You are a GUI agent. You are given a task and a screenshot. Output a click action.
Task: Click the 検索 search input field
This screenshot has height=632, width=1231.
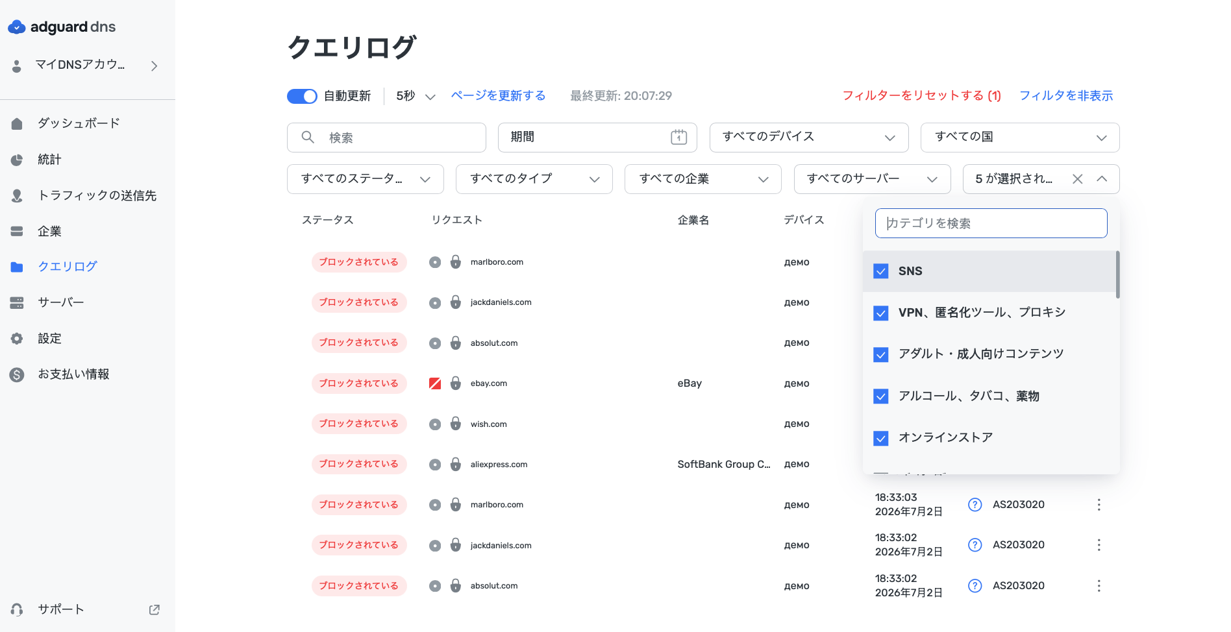386,138
